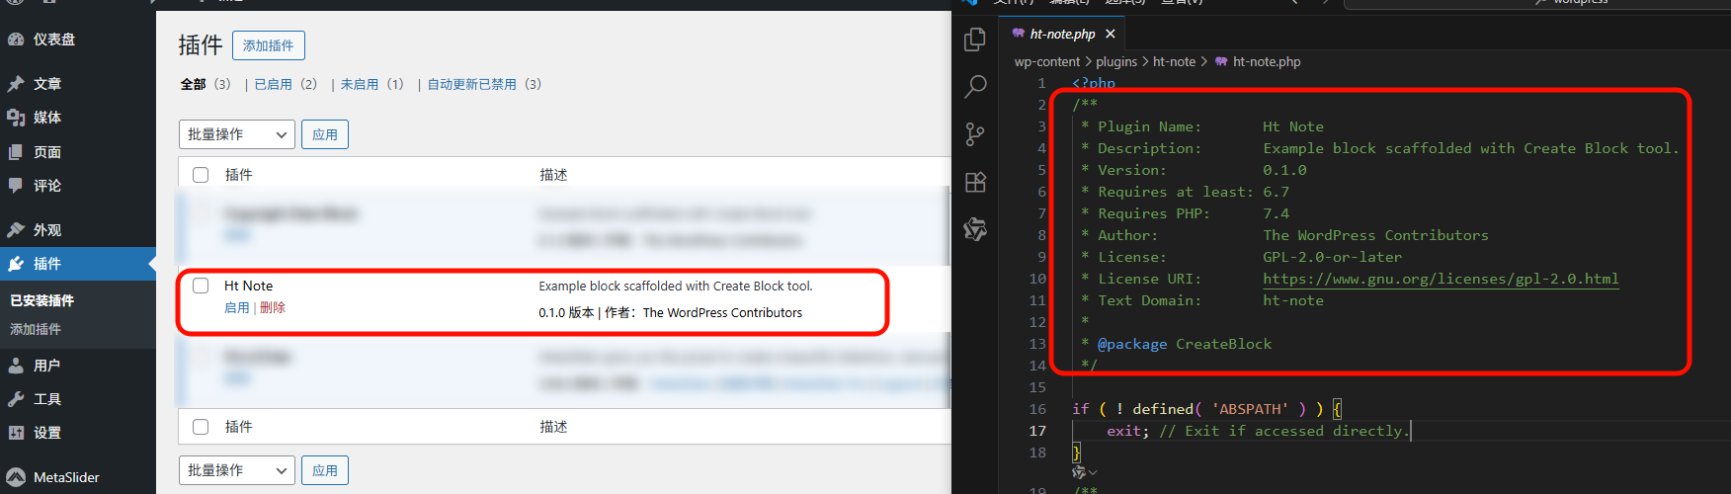Click line number 17 in editor gutter

[1037, 431]
